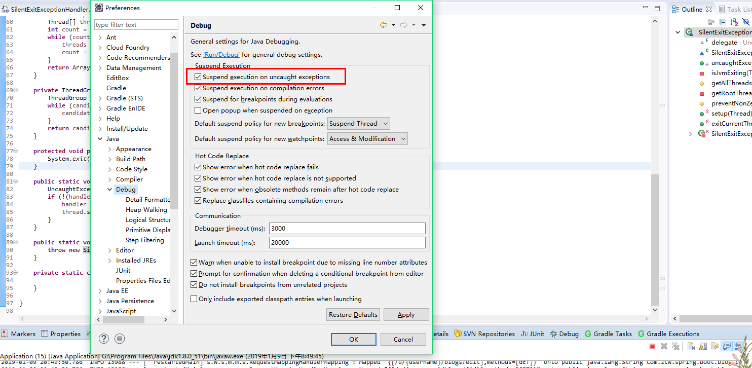The width and height of the screenshot is (752, 368).
Task: Collapse the Debug node in preferences tree
Action: pyautogui.click(x=109, y=189)
